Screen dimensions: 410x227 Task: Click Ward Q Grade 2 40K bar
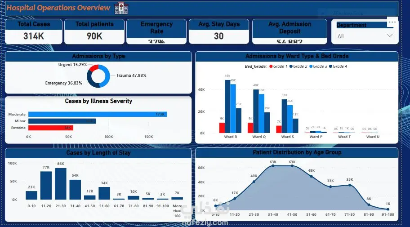tap(256, 111)
